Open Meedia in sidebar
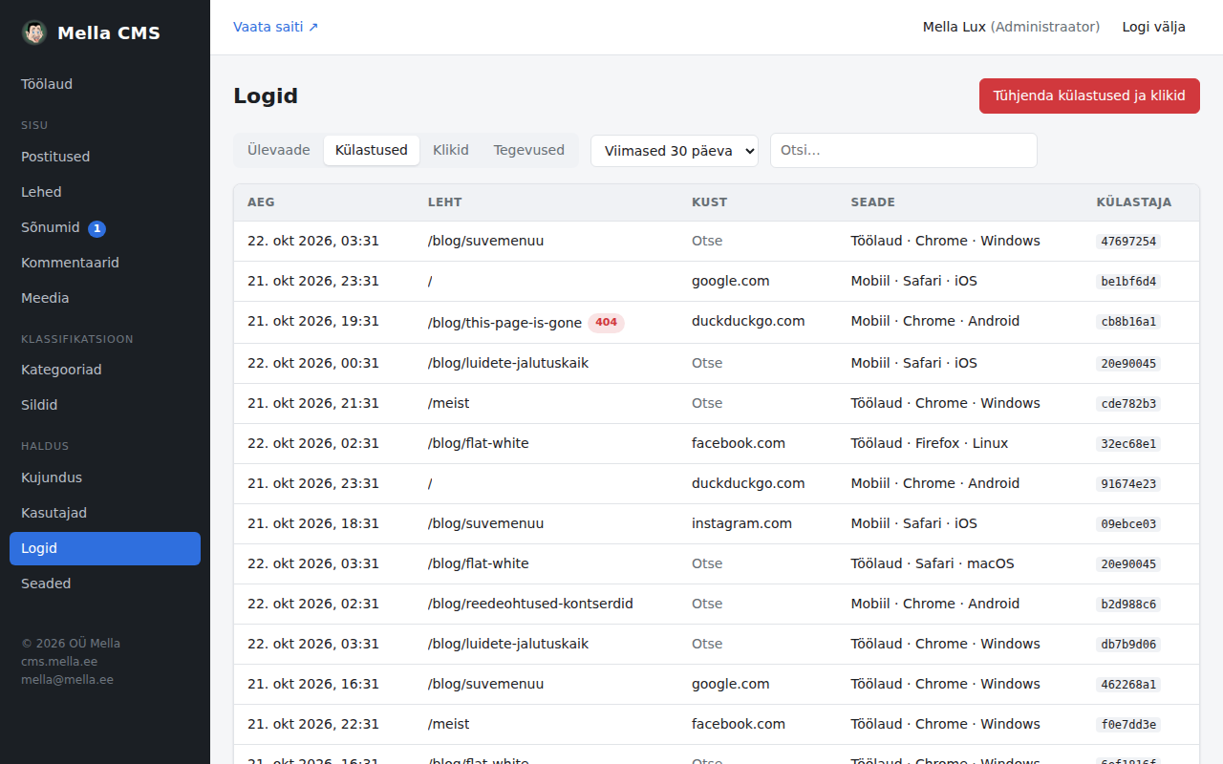The height and width of the screenshot is (764, 1223). [105, 298]
